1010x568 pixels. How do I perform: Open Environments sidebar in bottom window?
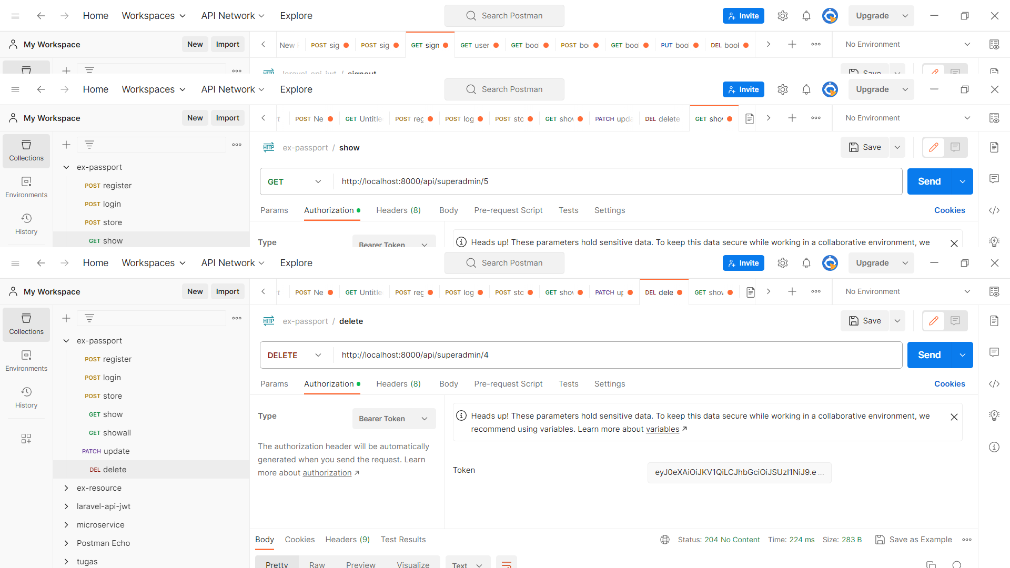(26, 361)
